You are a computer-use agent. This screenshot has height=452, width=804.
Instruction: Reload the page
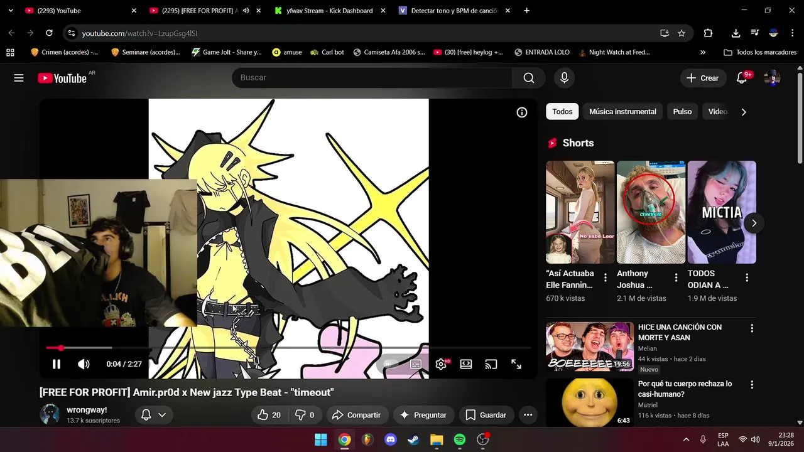pyautogui.click(x=50, y=33)
